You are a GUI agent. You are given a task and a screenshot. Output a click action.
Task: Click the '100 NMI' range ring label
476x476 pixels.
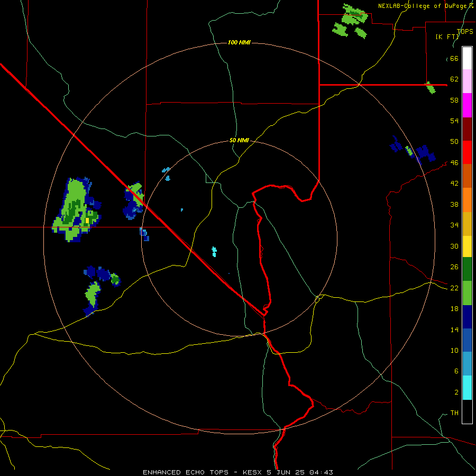pos(239,42)
